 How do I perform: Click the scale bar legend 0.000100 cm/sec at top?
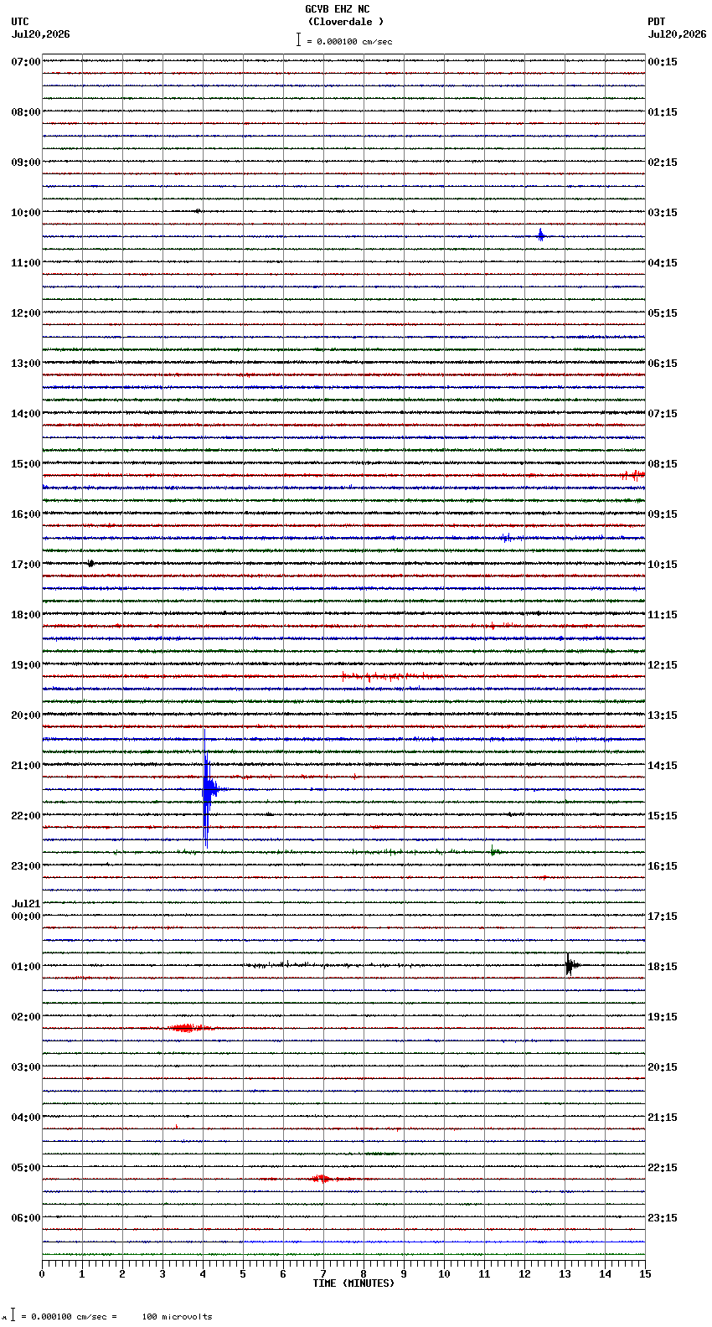pyautogui.click(x=344, y=41)
